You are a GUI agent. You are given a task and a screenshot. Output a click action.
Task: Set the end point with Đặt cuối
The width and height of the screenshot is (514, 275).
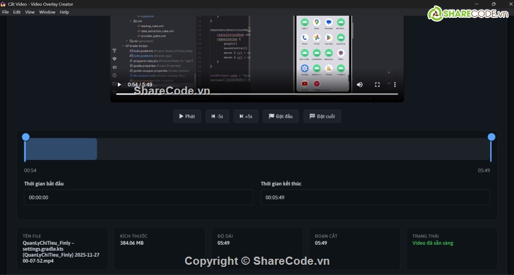[322, 116]
